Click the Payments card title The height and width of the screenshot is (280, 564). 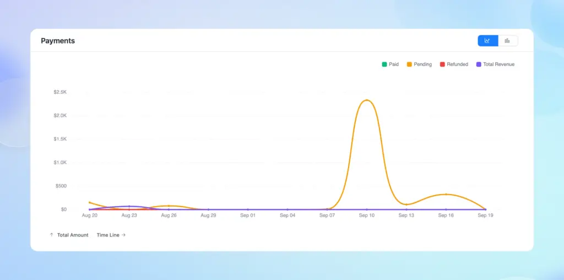pos(58,41)
